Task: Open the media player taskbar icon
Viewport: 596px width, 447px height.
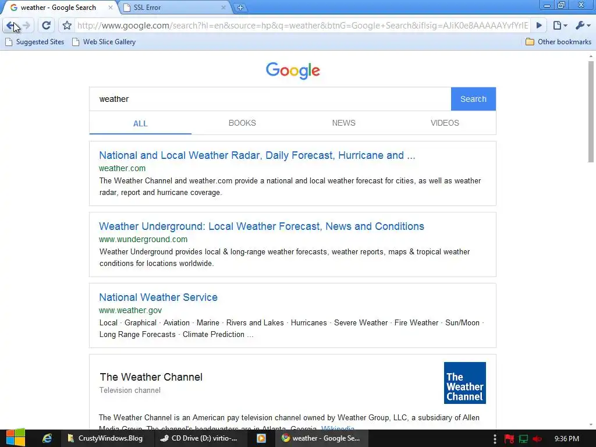Action: click(x=261, y=438)
